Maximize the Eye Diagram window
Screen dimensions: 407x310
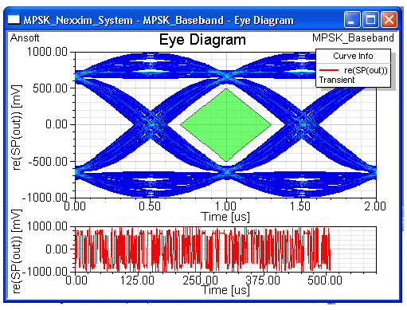click(x=370, y=20)
